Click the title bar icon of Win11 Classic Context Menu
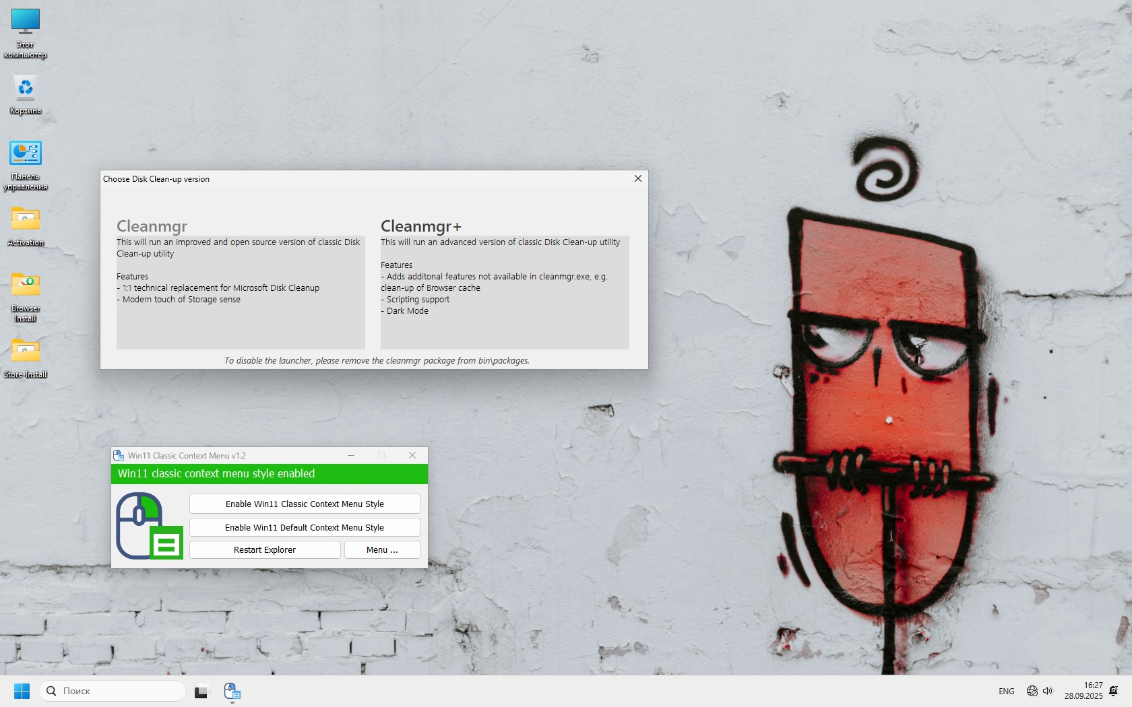Image resolution: width=1132 pixels, height=707 pixels. click(x=119, y=456)
